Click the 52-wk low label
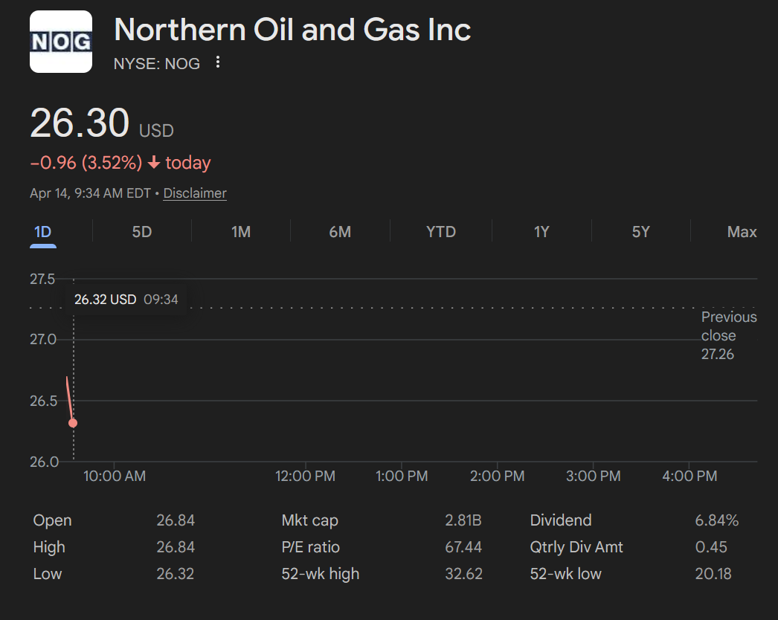 click(565, 574)
